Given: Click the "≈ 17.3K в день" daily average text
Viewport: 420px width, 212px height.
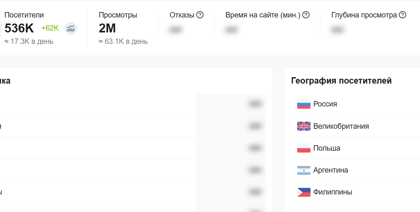Looking at the screenshot, I should click(29, 41).
